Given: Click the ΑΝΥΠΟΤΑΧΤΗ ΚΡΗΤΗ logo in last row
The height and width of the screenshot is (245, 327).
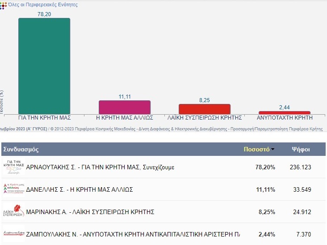Looking at the screenshot, I should click(13, 234).
